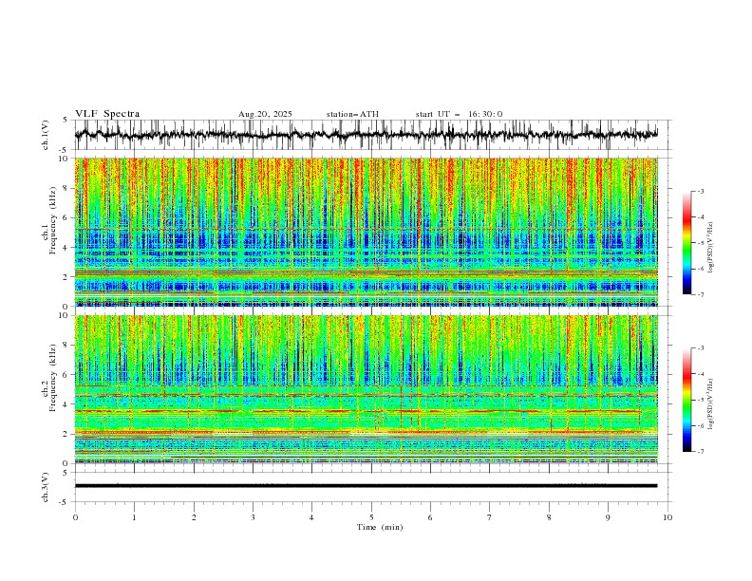Click inside the ch.1 spectrogram panel
Screen dimensions: 752x581
[x=366, y=232]
